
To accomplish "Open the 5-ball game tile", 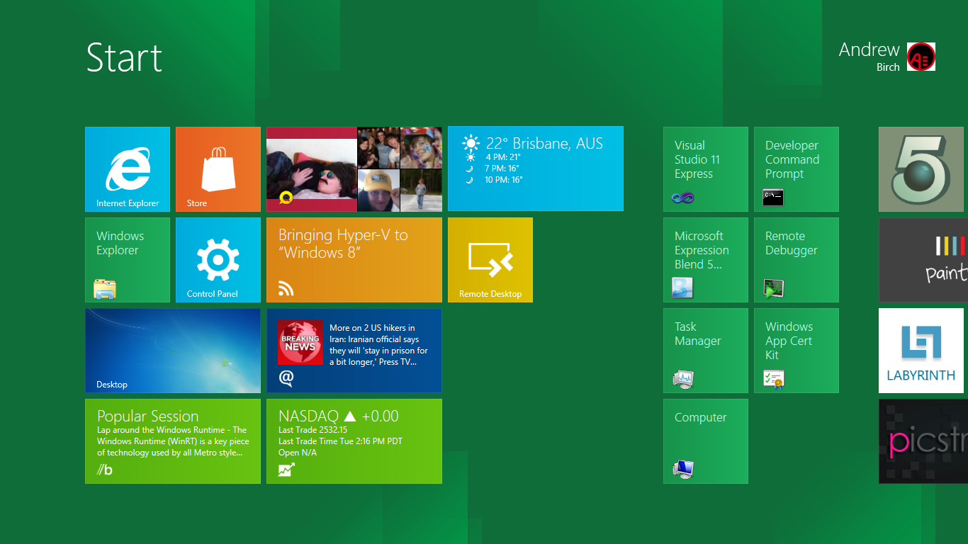I will tap(921, 169).
